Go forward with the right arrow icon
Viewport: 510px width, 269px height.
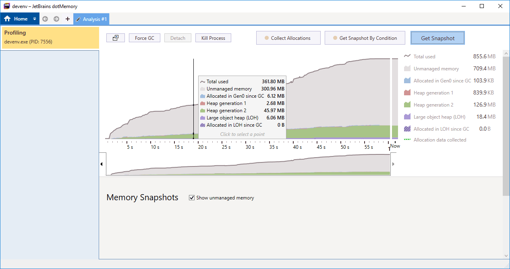[56, 19]
